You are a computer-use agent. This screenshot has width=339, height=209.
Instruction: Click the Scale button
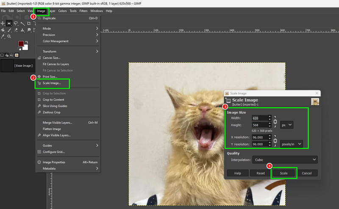283,173
